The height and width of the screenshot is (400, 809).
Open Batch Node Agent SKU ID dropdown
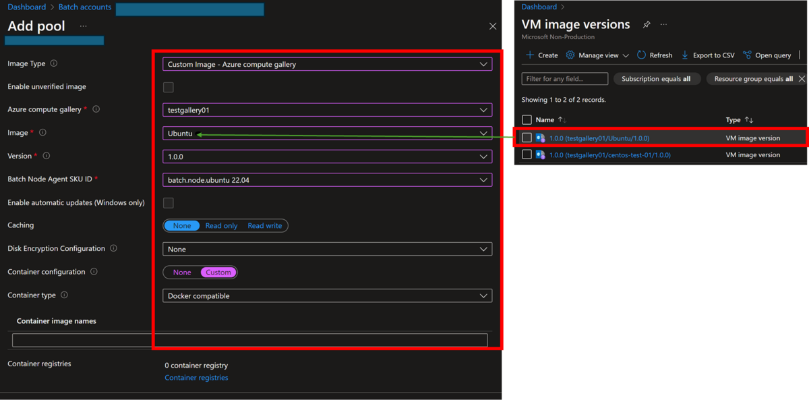pos(328,180)
